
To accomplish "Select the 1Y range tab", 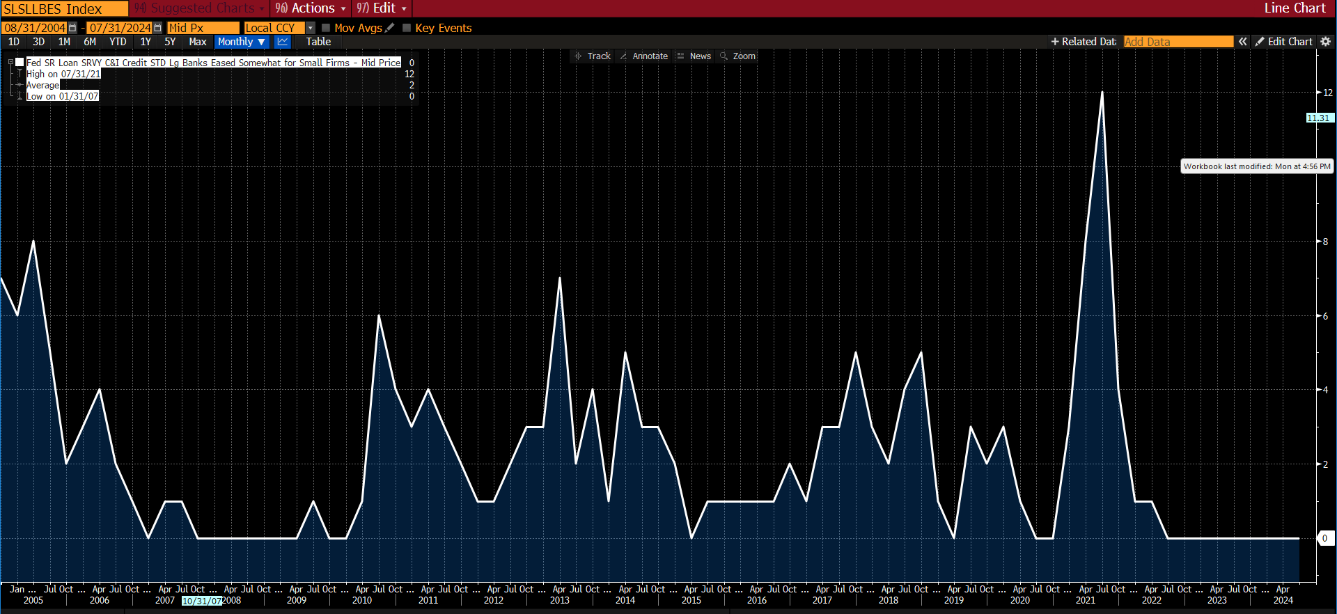I will click(146, 42).
